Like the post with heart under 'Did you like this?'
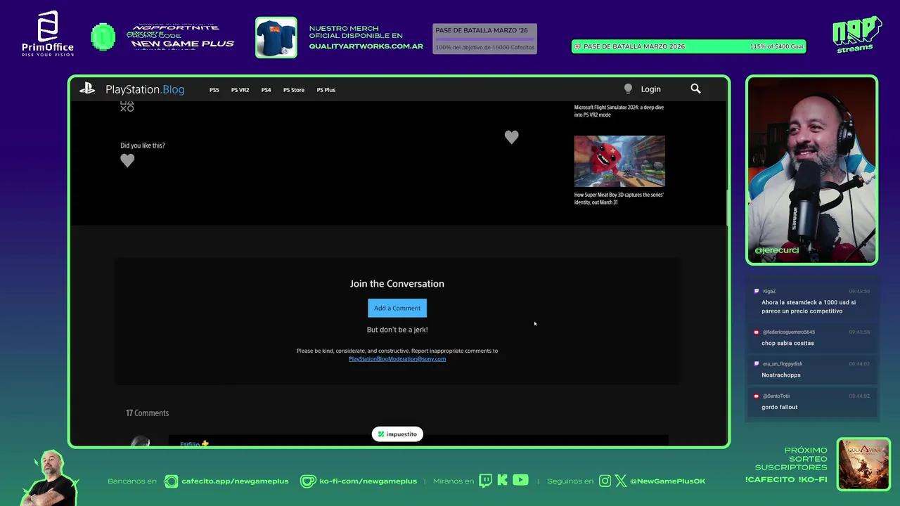900x506 pixels. (x=127, y=160)
